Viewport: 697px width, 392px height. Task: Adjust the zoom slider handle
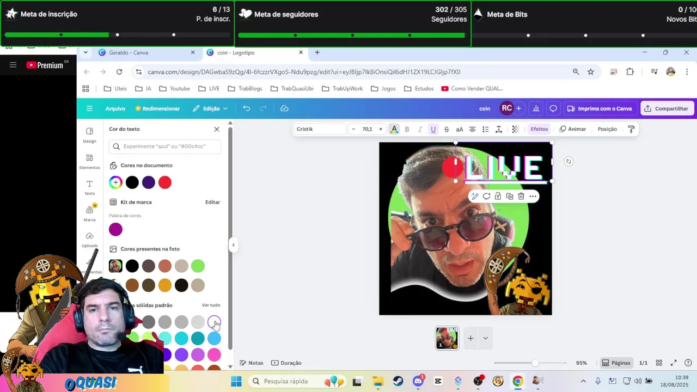[x=535, y=363]
